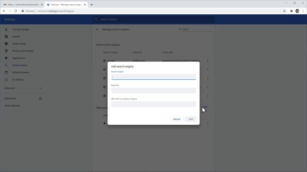Go back using browser back arrow

pos(4,11)
